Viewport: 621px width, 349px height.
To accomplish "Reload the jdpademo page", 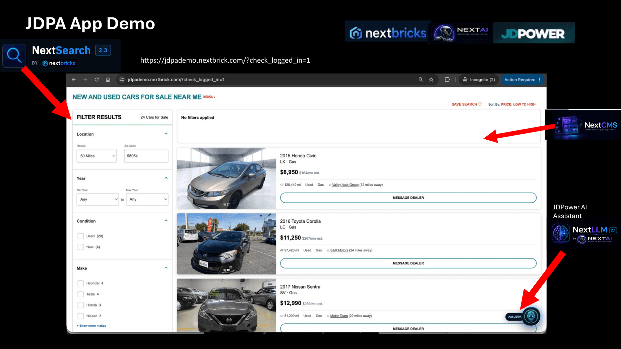I will tap(96, 79).
